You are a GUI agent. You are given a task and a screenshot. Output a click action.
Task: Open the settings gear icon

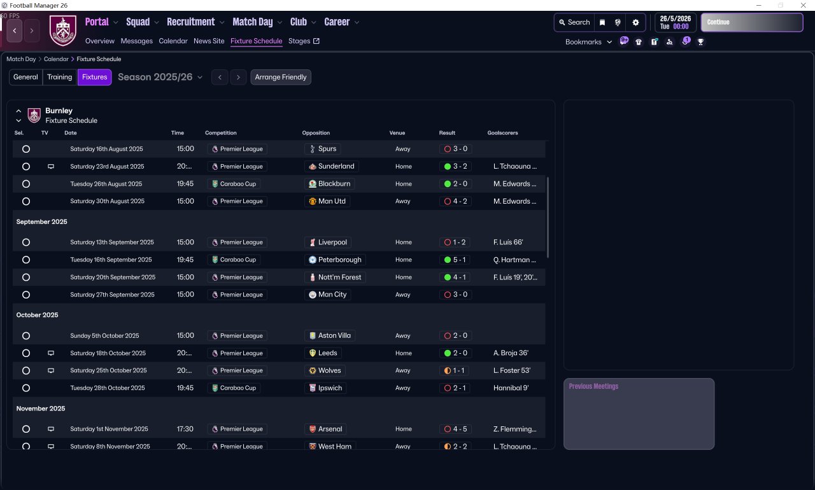[635, 22]
